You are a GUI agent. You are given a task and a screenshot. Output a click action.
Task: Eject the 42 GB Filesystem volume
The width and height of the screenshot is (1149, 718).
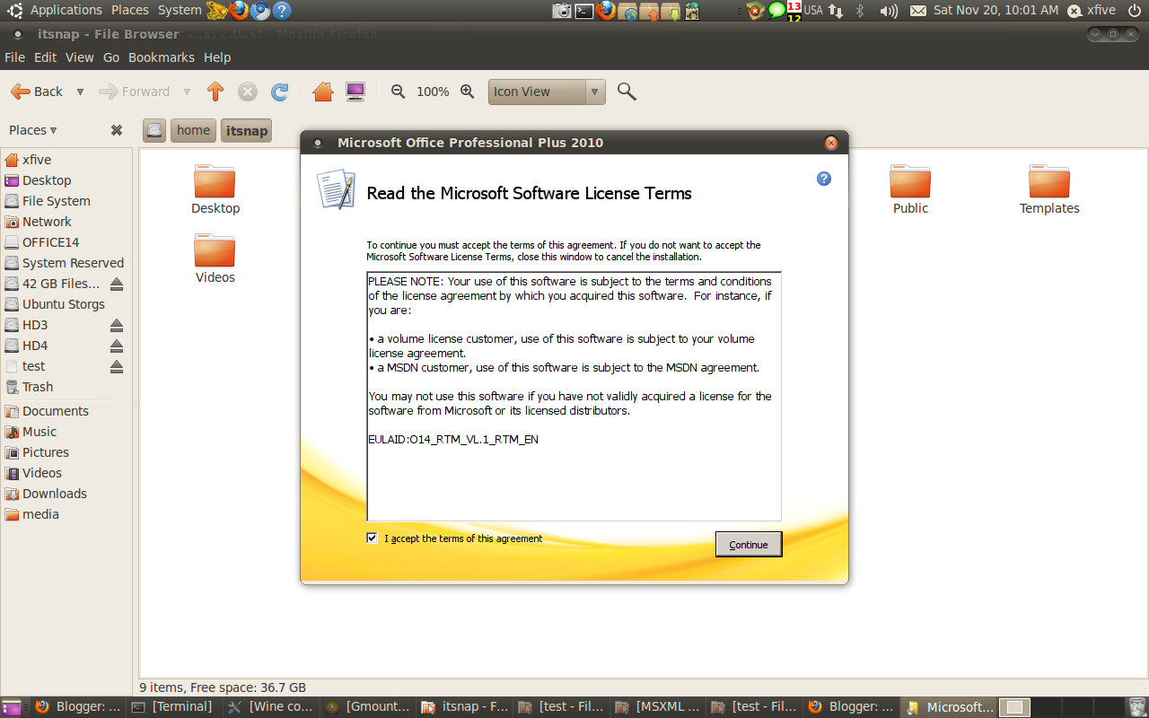point(117,284)
